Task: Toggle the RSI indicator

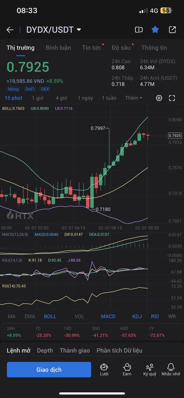Action: (x=155, y=316)
